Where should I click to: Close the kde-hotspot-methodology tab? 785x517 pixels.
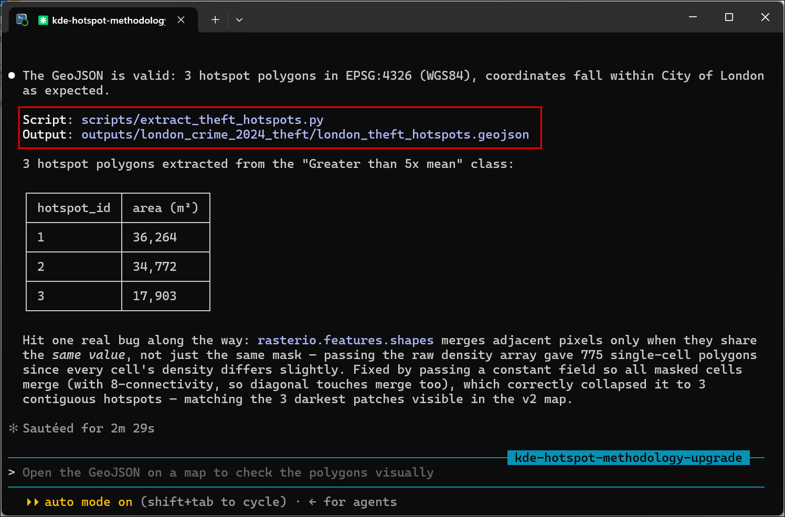181,20
